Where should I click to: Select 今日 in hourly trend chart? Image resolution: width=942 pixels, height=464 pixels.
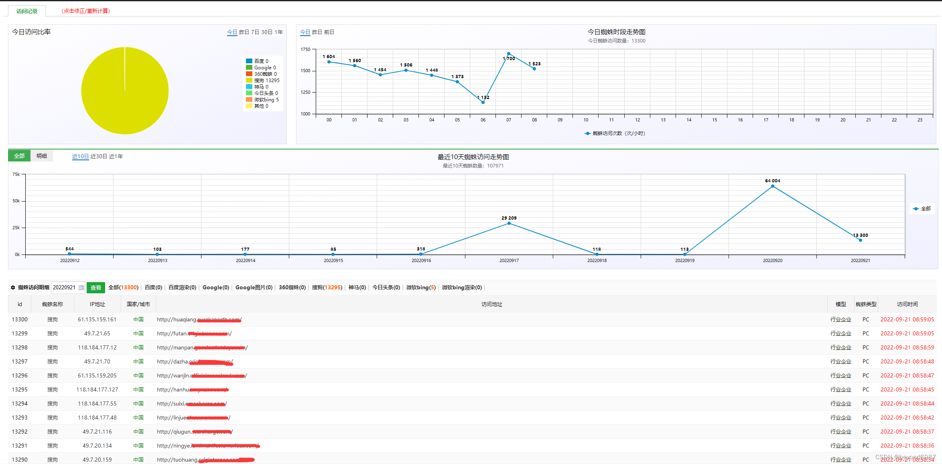[x=305, y=32]
